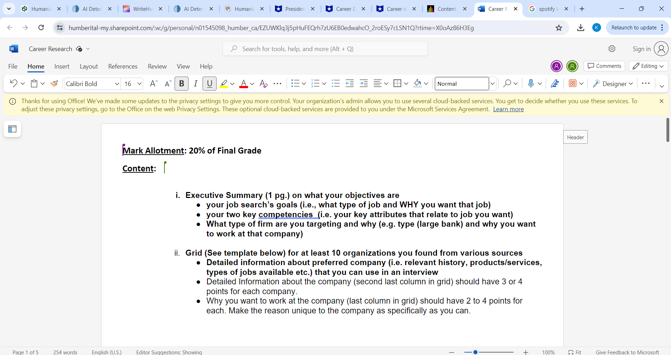Expand the Styles gallery arrow
671x355 pixels.
tap(493, 84)
